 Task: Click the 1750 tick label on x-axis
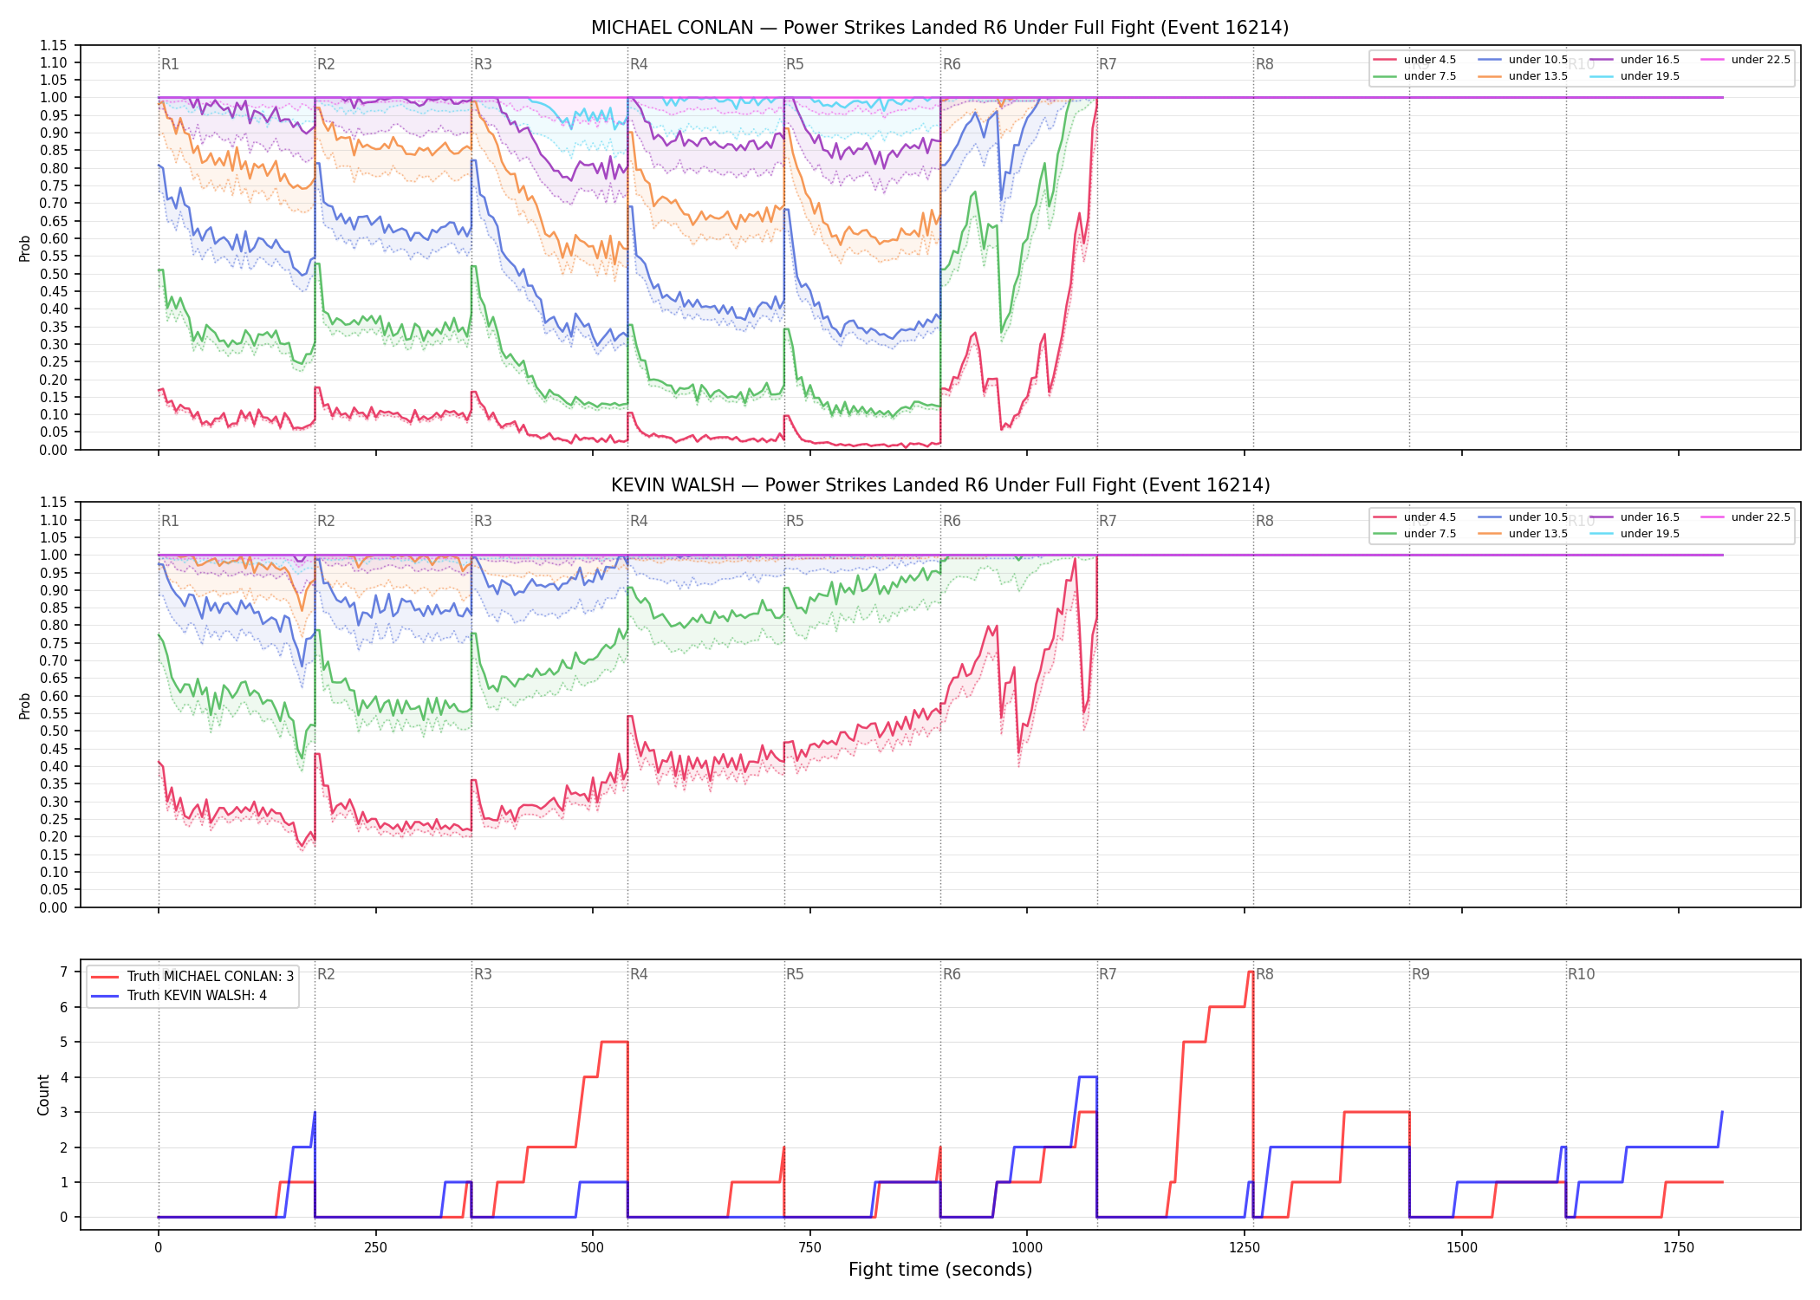click(x=1679, y=1248)
